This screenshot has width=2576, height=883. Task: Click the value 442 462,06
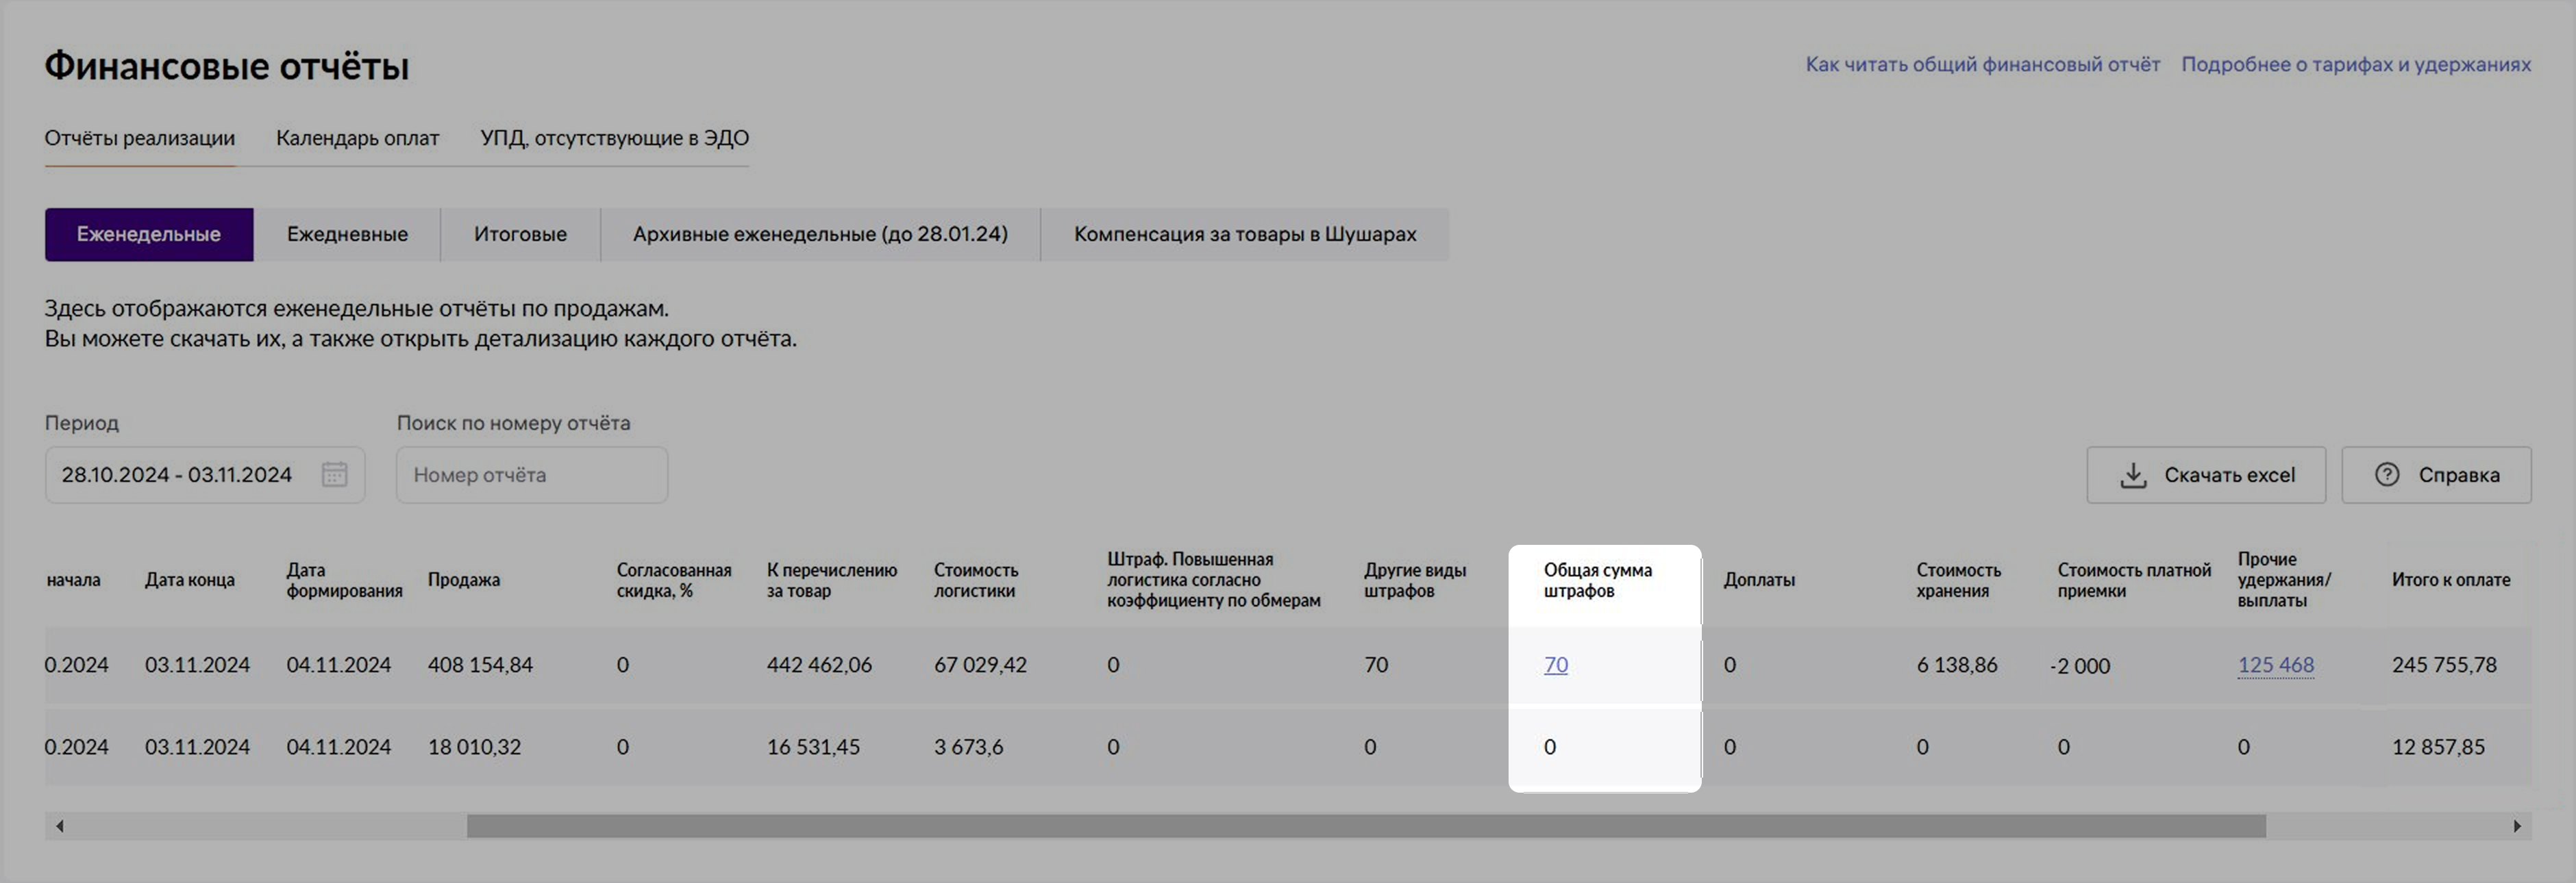point(819,665)
